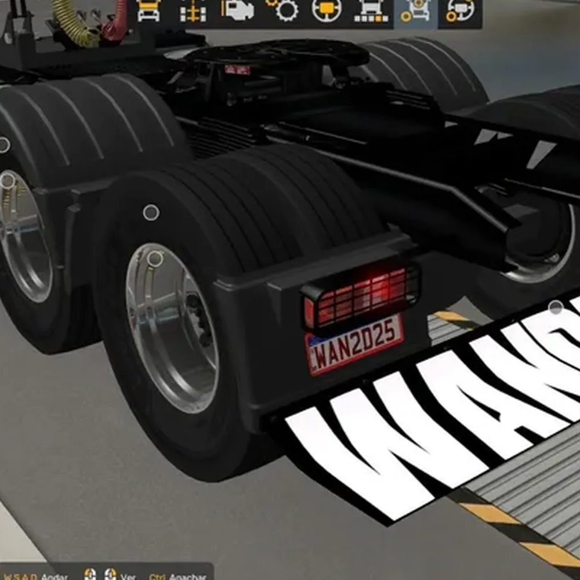The width and height of the screenshot is (580, 580).
Task: Click the WSAD Andar control hint
Action: tap(36, 576)
